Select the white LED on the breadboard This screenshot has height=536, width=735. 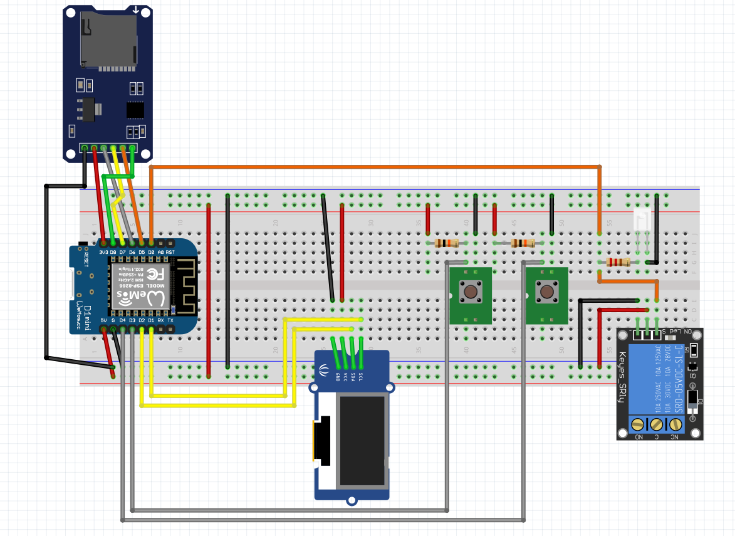(x=642, y=219)
